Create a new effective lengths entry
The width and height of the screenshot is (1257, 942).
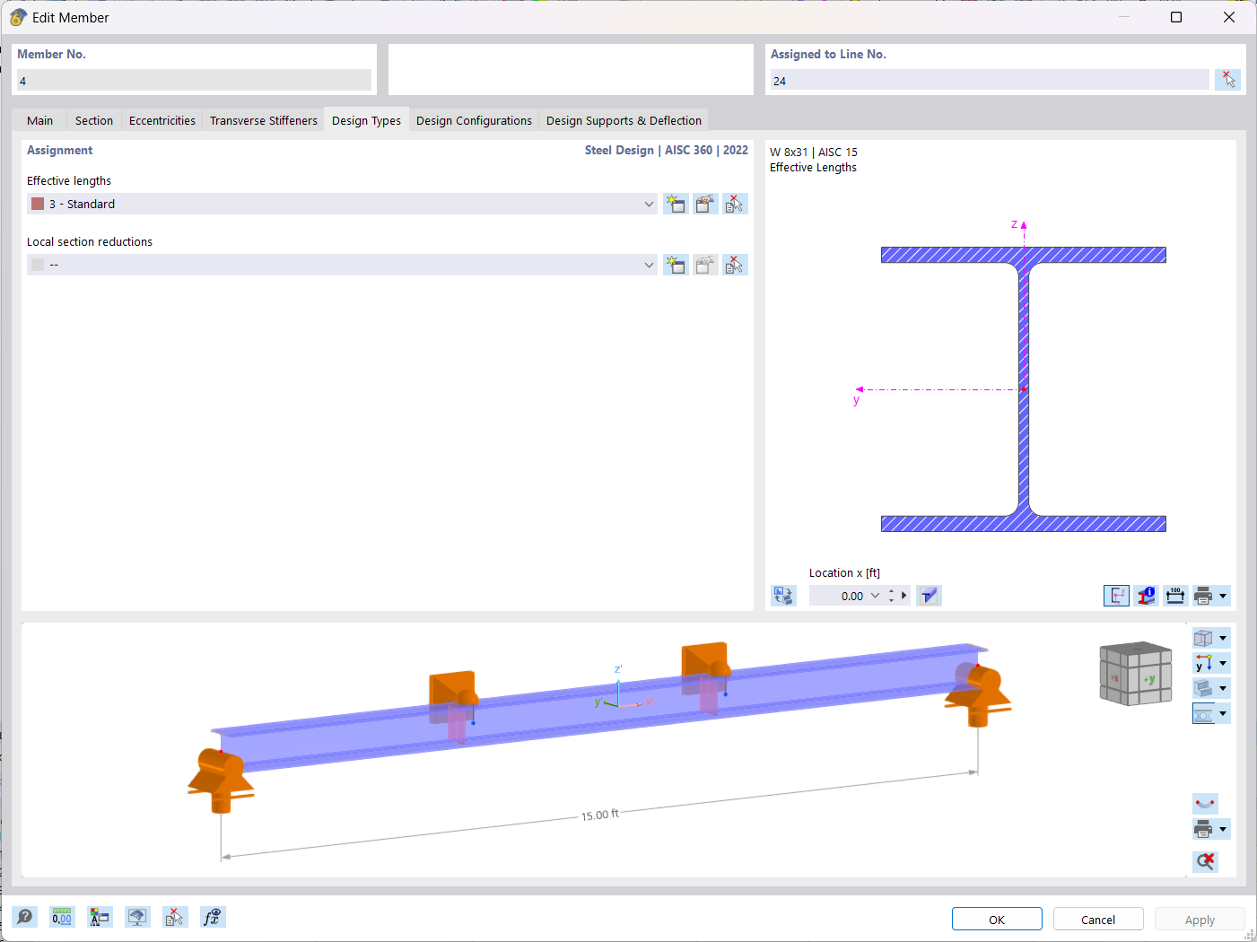(676, 204)
